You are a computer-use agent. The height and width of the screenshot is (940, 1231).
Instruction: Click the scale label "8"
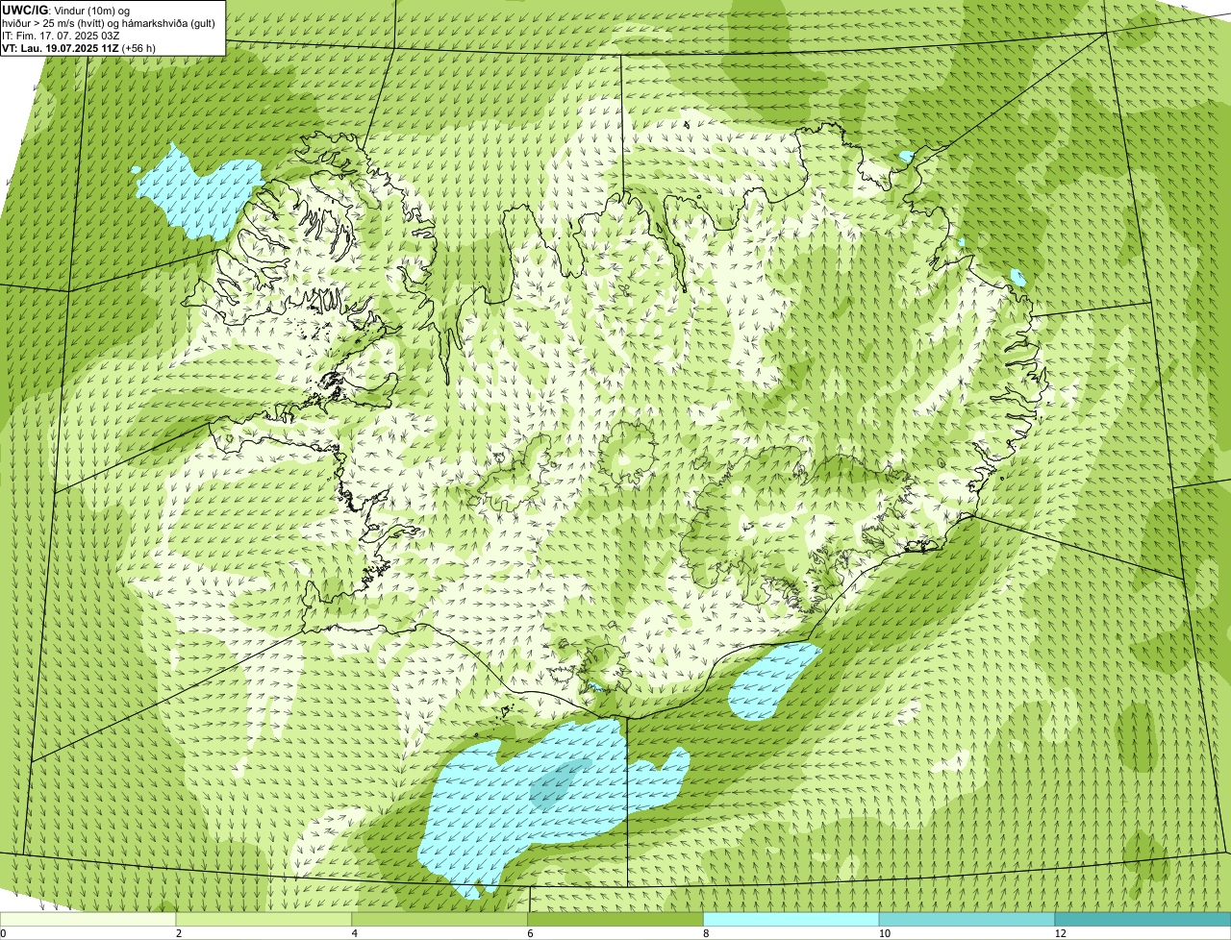coord(707,933)
